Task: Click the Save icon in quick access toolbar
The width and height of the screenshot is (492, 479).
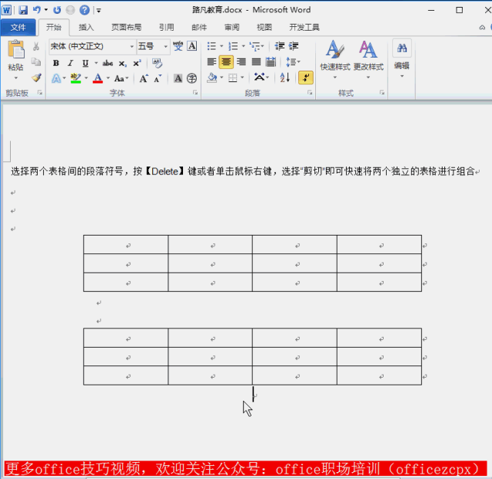Action: (23, 10)
